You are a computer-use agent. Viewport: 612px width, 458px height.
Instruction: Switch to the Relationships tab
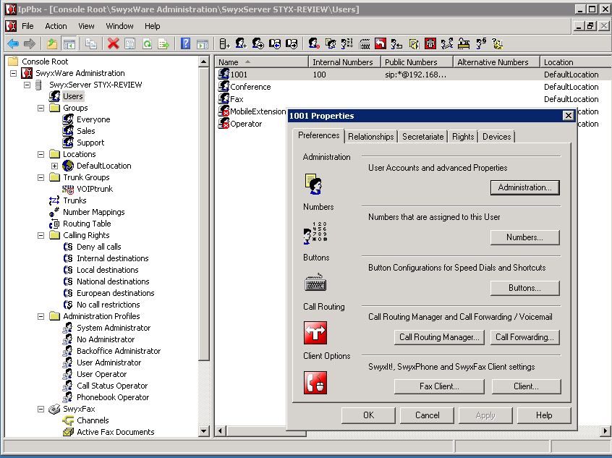point(370,136)
